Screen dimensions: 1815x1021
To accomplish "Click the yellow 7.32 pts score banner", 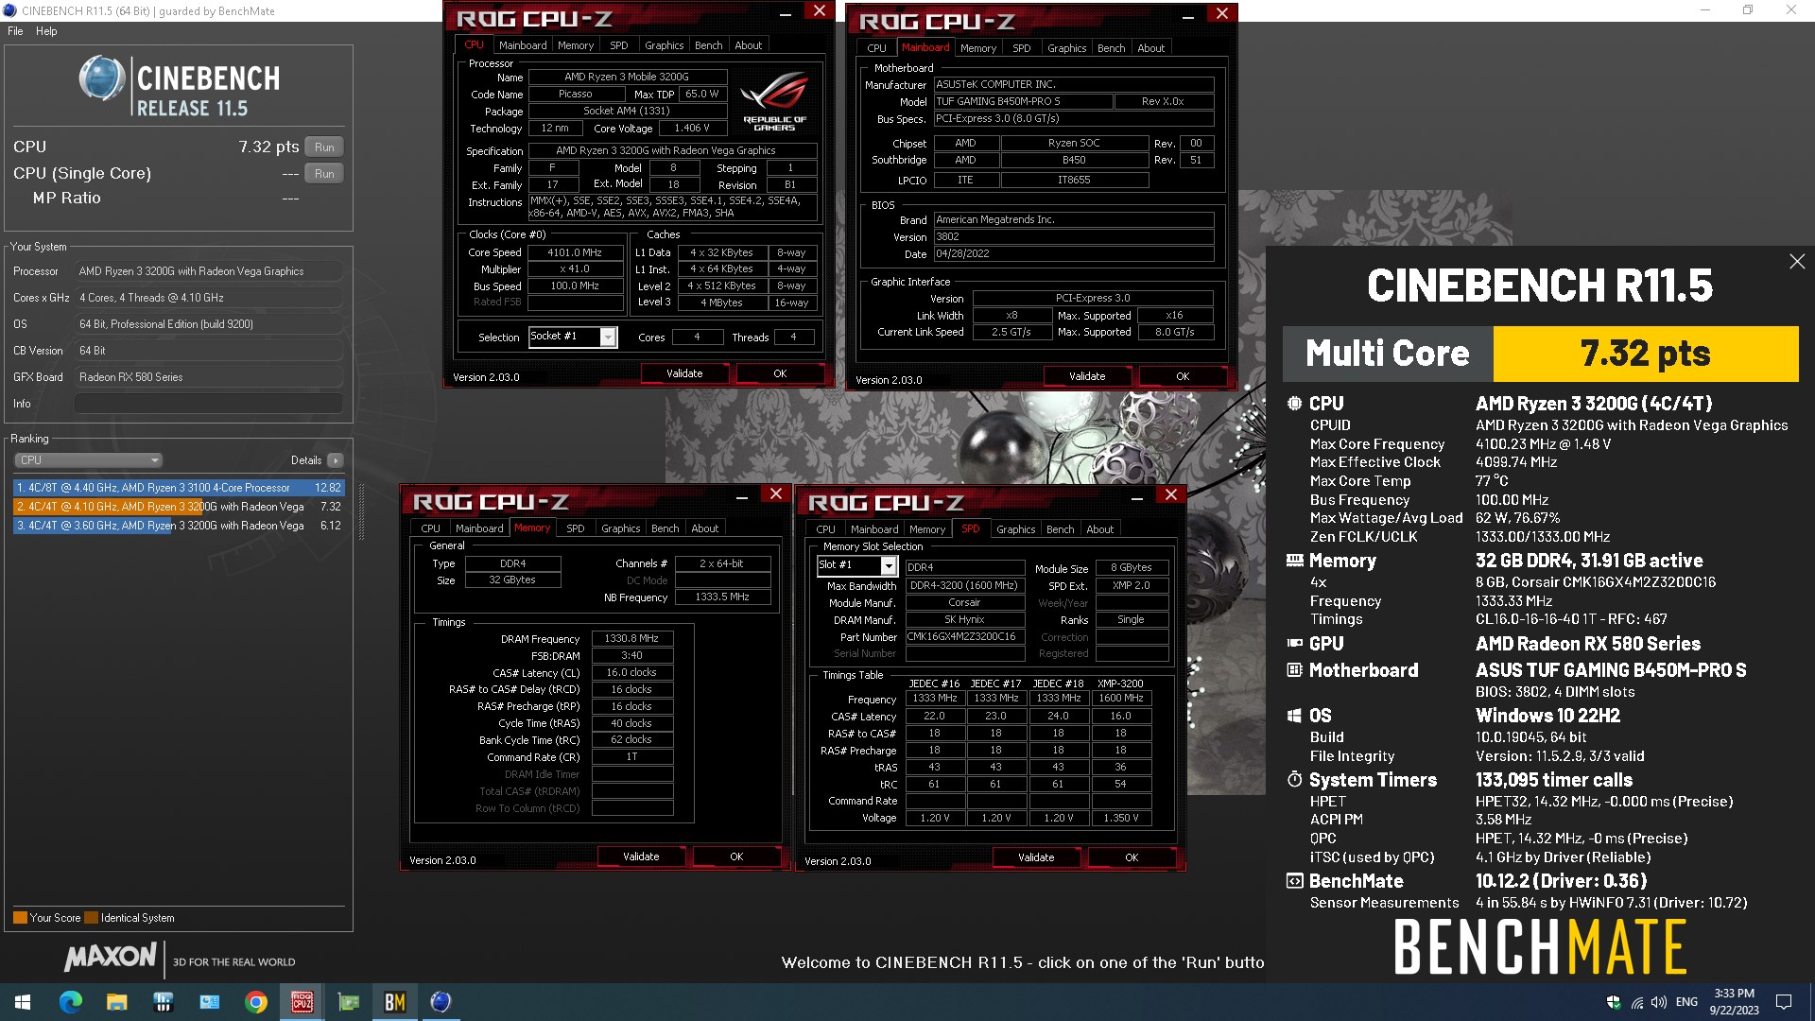I will coord(1646,354).
